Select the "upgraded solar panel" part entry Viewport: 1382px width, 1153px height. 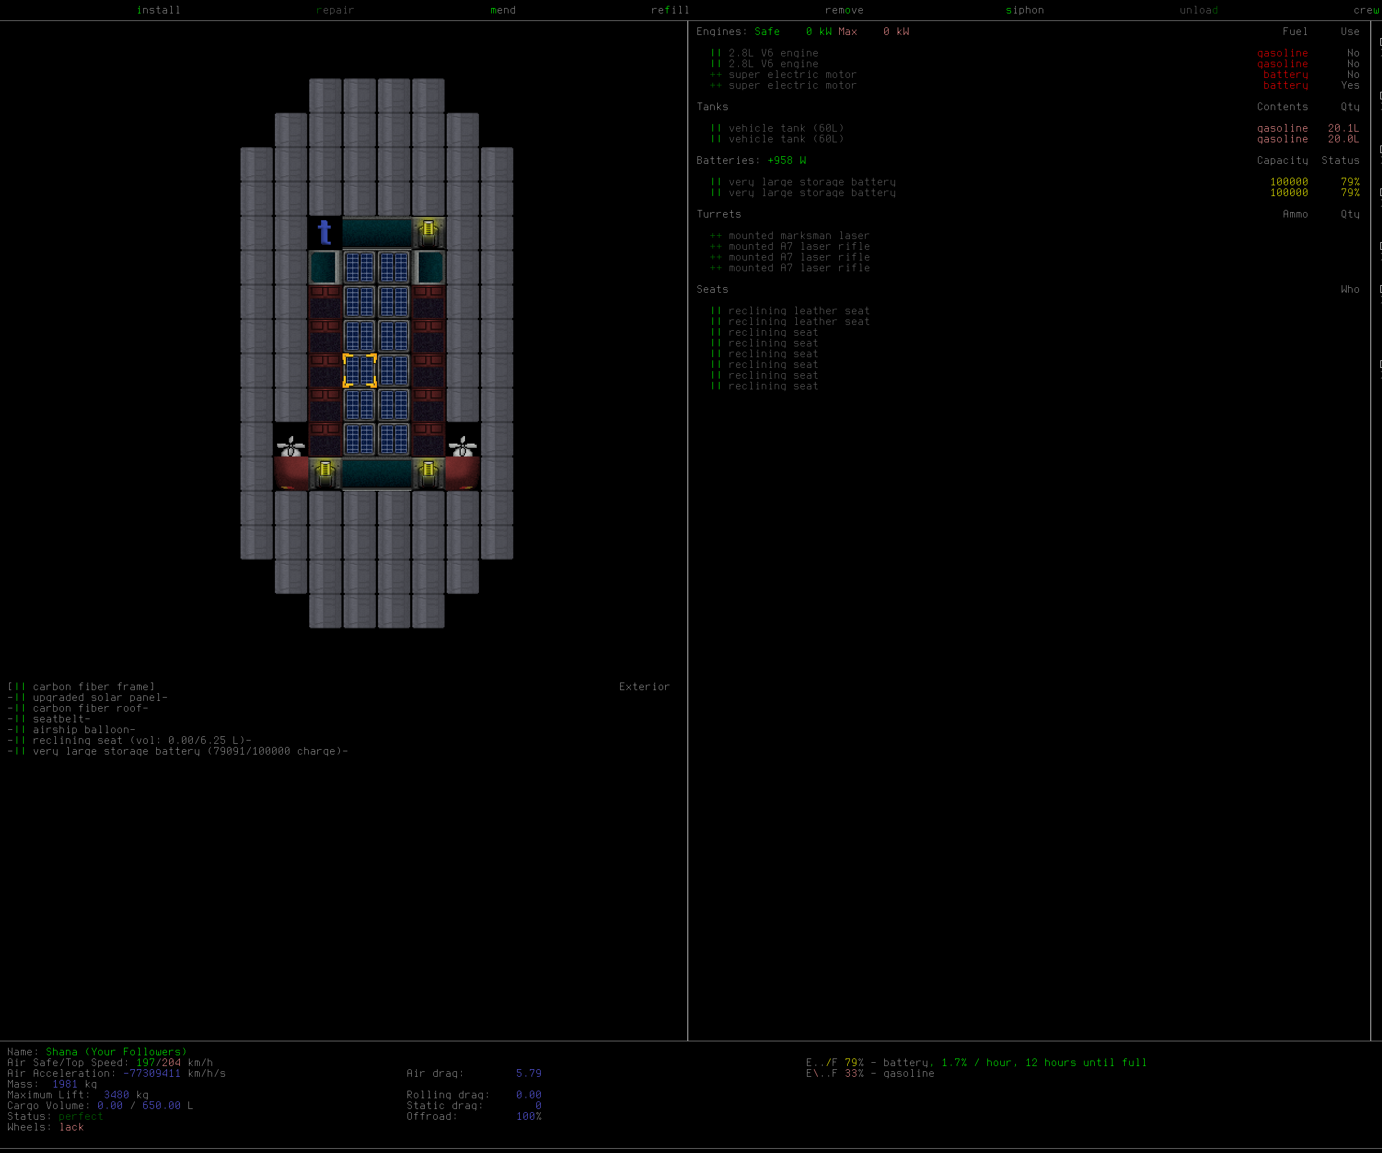pyautogui.click(x=88, y=698)
